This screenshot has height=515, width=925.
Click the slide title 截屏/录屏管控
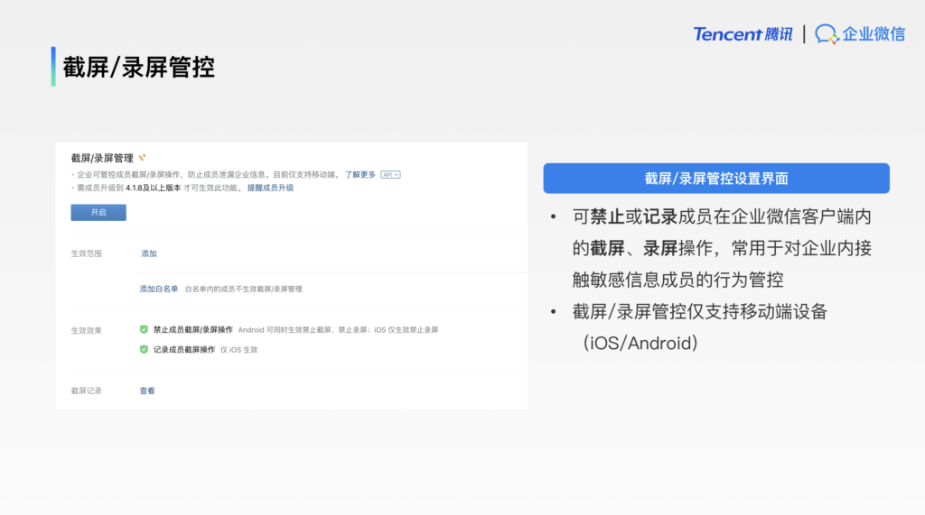[138, 67]
